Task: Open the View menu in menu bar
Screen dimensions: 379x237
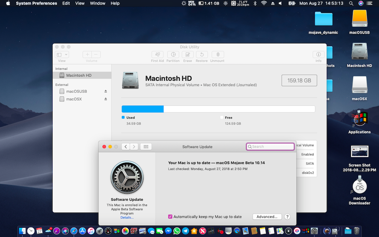Action: (80, 3)
